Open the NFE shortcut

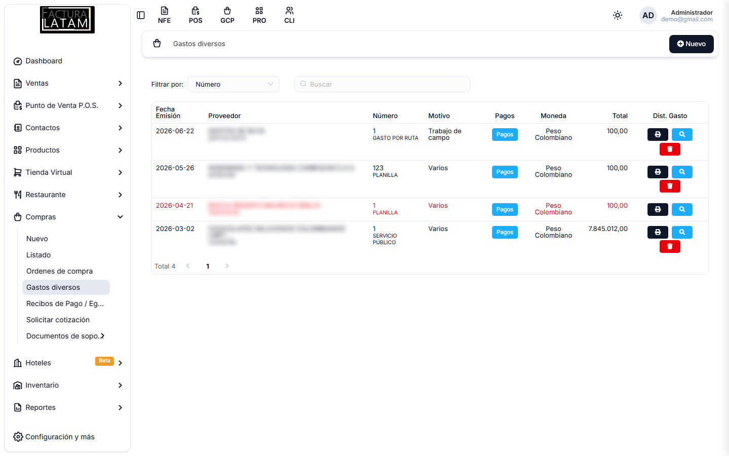click(x=164, y=15)
